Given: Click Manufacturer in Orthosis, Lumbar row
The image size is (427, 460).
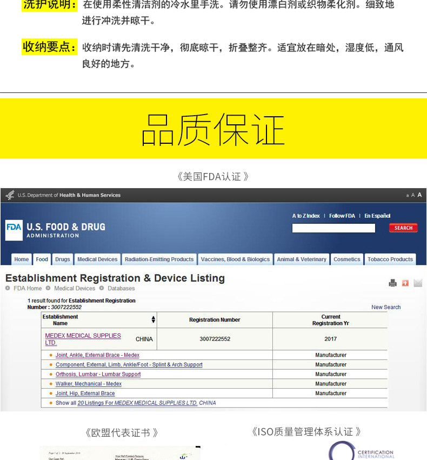Looking at the screenshot, I should pos(331,375).
